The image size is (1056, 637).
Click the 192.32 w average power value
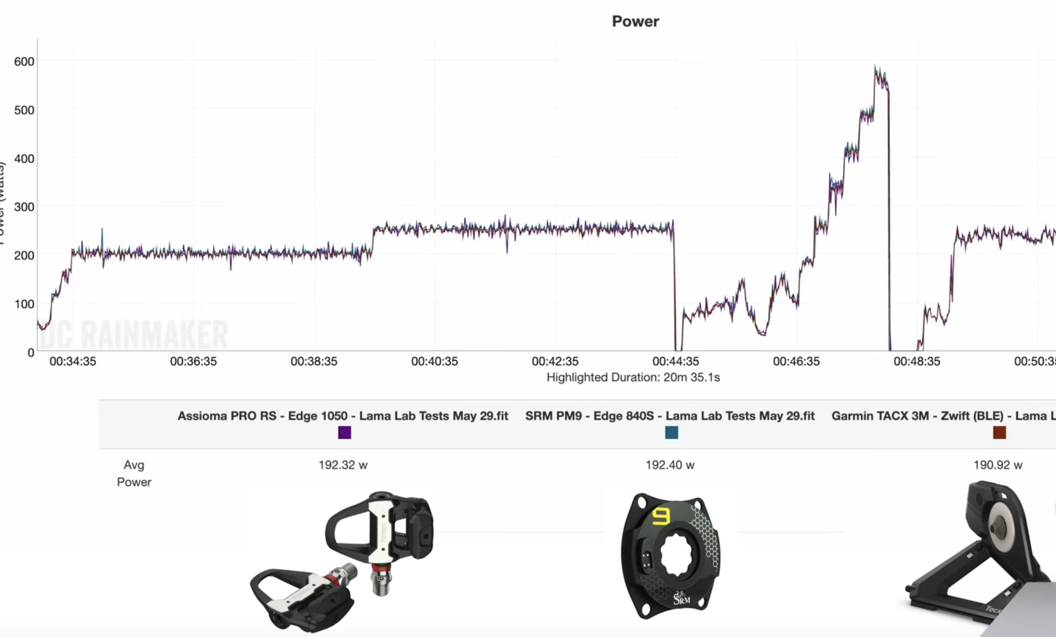tap(343, 464)
